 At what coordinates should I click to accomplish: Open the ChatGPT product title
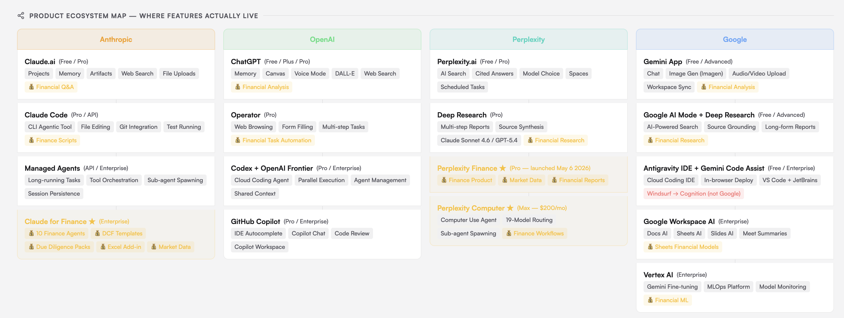tap(246, 61)
